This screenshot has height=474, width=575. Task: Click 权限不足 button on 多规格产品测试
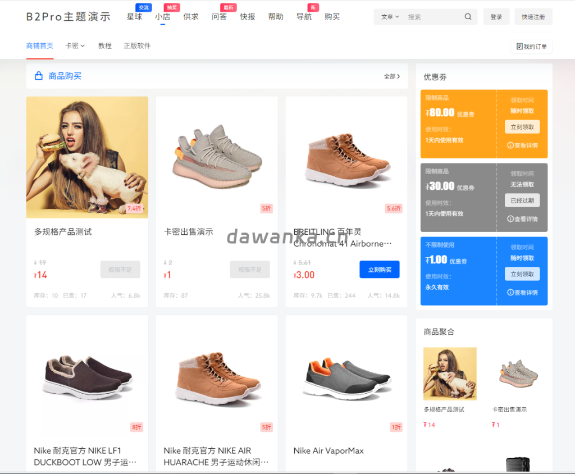120,270
